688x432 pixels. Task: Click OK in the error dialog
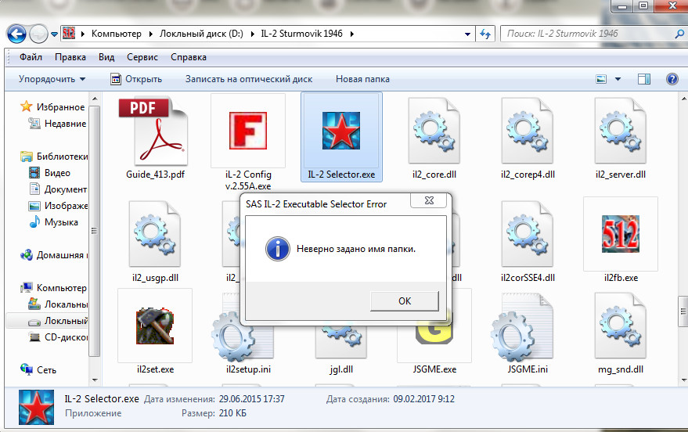[x=405, y=301]
